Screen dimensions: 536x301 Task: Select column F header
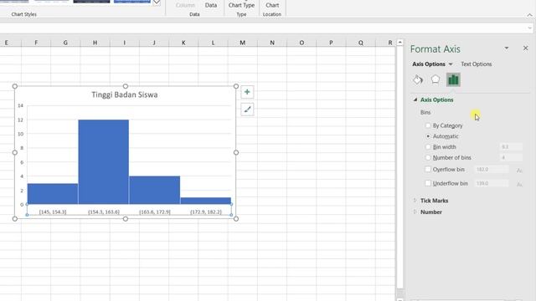pyautogui.click(x=36, y=43)
